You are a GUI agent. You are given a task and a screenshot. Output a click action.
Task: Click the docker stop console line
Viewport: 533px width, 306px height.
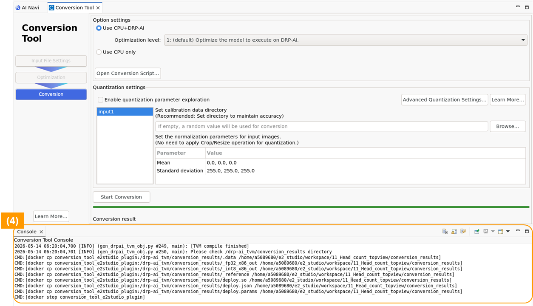coord(79,297)
